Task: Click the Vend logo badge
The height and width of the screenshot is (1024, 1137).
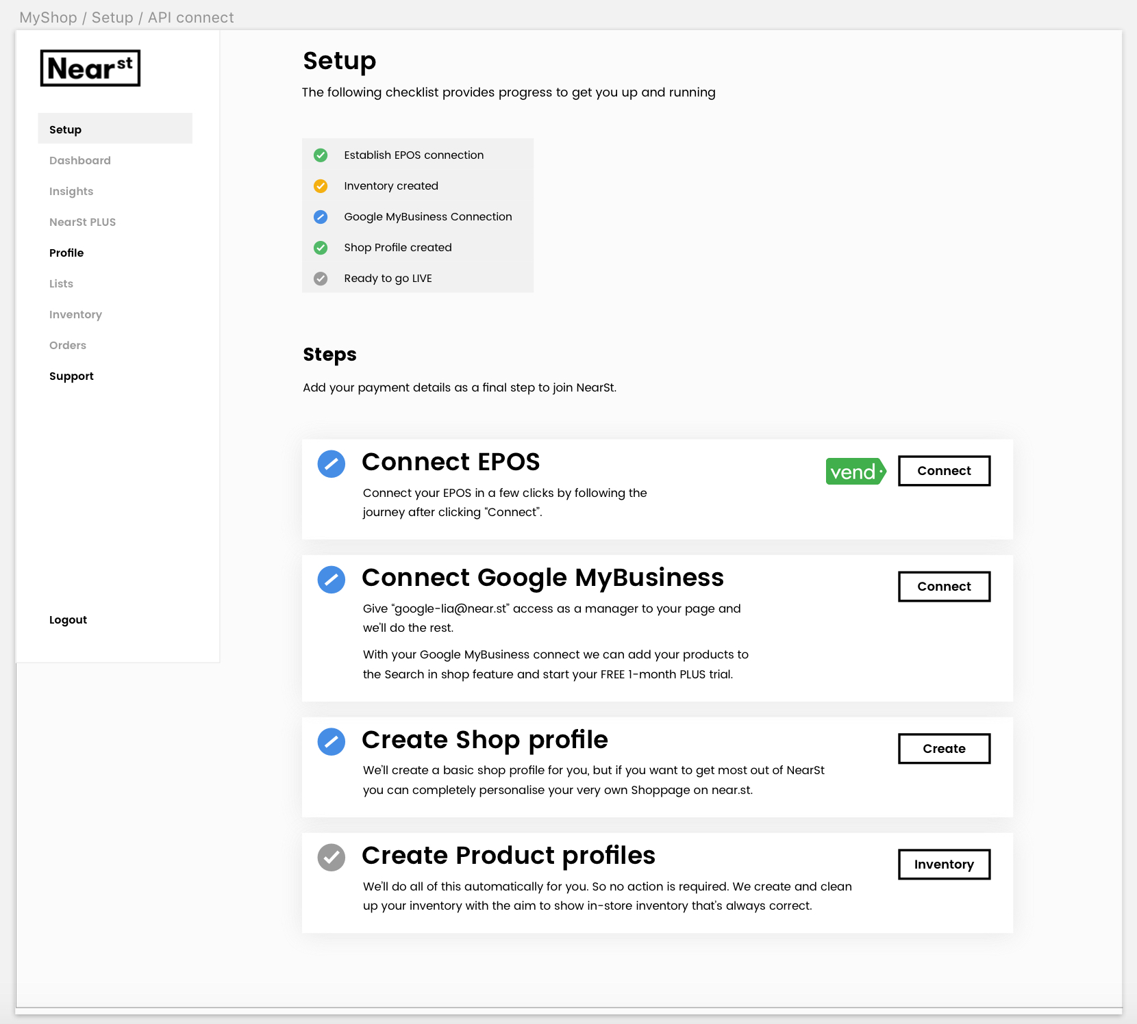Action: (855, 472)
